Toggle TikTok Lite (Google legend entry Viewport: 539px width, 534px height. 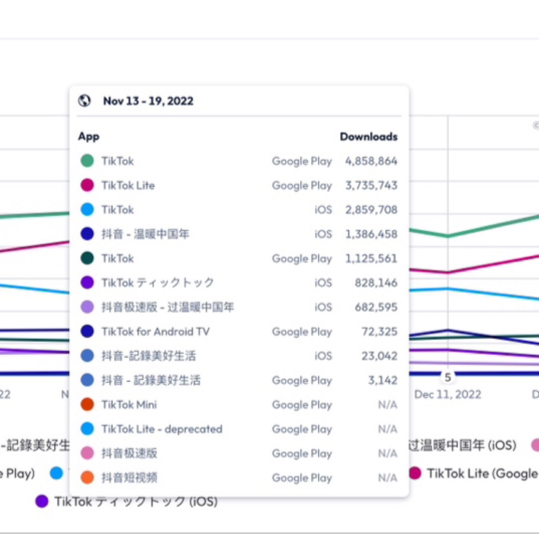474,474
